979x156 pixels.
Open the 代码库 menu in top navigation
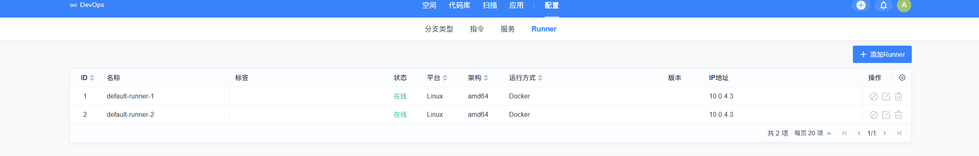459,5
